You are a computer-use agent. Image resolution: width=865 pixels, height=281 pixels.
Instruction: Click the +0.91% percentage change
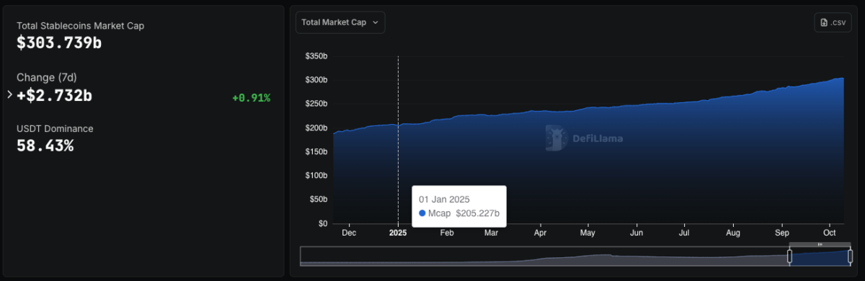(251, 98)
